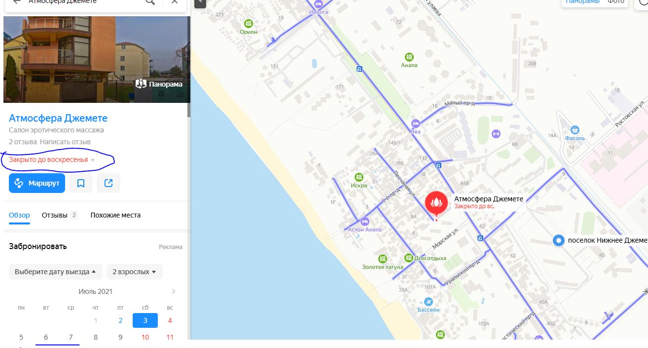The width and height of the screenshot is (648, 348).
Task: Click the Малый пр-д street label
Action: pyautogui.click(x=459, y=103)
